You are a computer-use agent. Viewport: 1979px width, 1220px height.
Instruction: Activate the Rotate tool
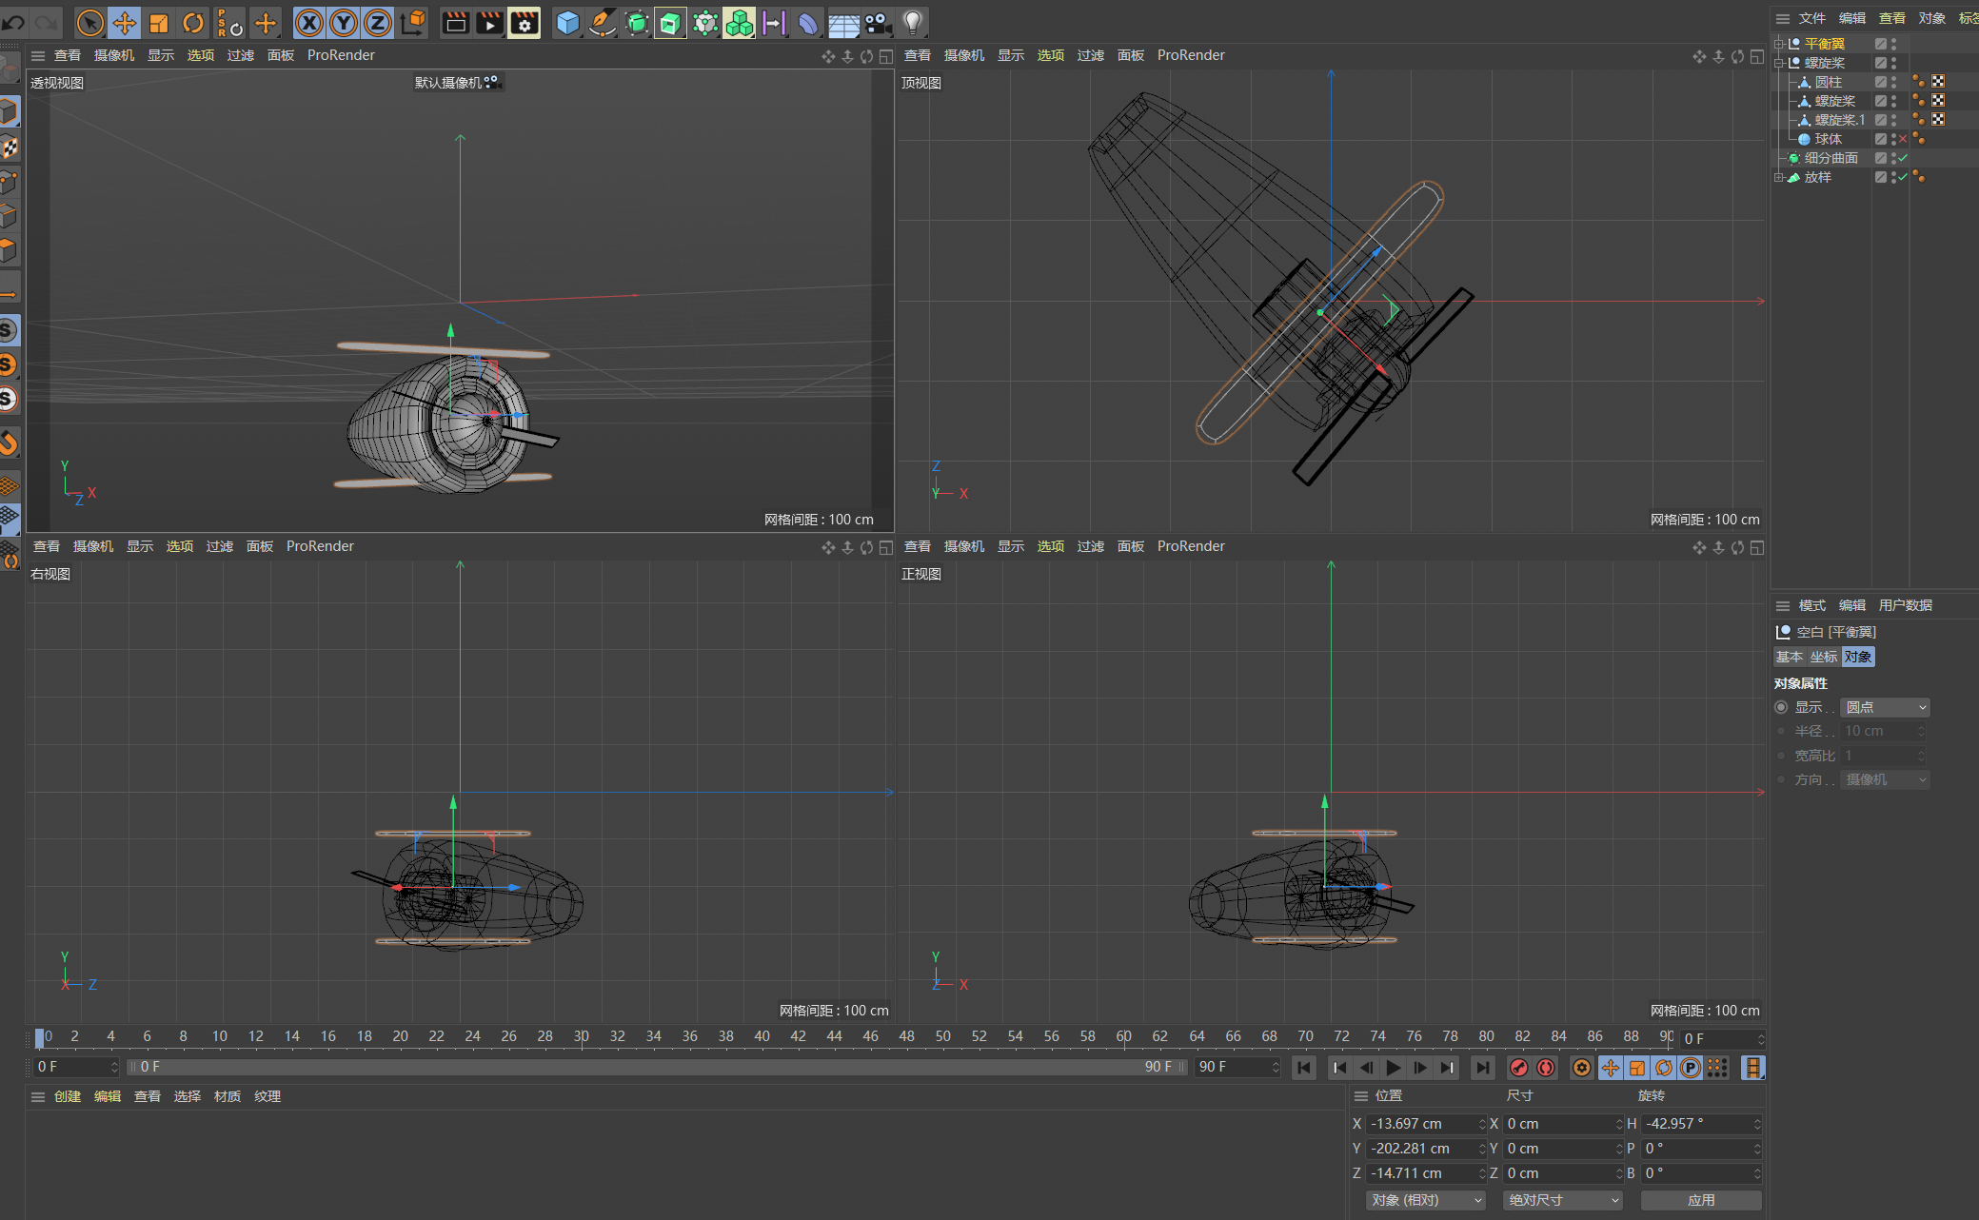(x=193, y=23)
